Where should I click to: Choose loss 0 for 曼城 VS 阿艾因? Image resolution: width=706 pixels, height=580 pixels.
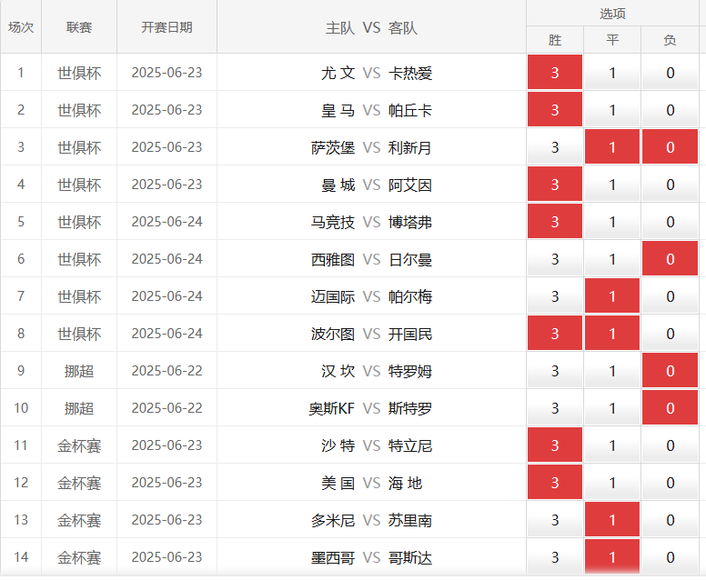click(x=670, y=185)
